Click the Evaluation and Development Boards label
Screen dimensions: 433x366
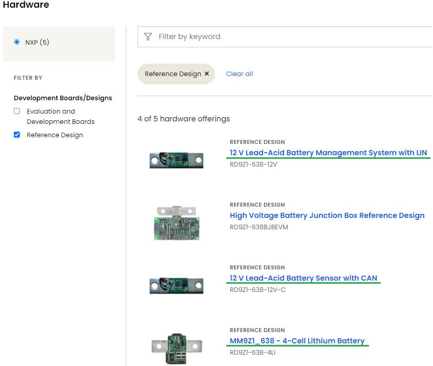[x=61, y=117]
